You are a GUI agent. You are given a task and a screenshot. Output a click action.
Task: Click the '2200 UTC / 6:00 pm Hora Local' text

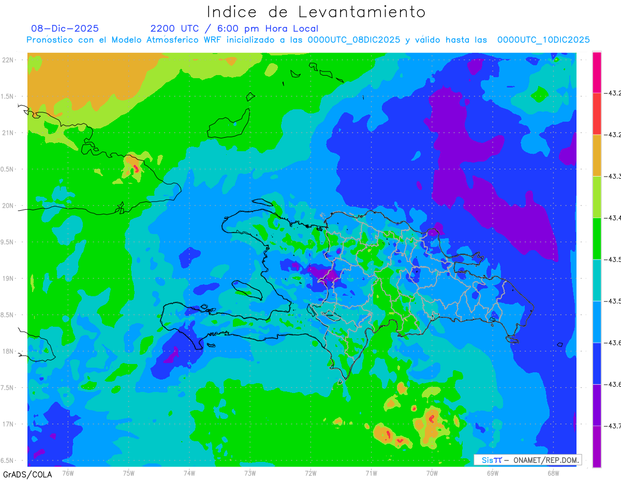[234, 28]
